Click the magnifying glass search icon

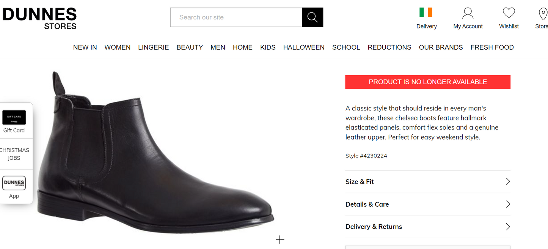pos(312,17)
